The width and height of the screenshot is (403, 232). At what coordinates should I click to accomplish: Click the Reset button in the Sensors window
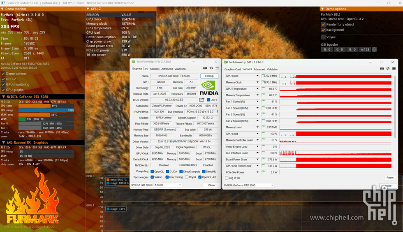[390, 178]
